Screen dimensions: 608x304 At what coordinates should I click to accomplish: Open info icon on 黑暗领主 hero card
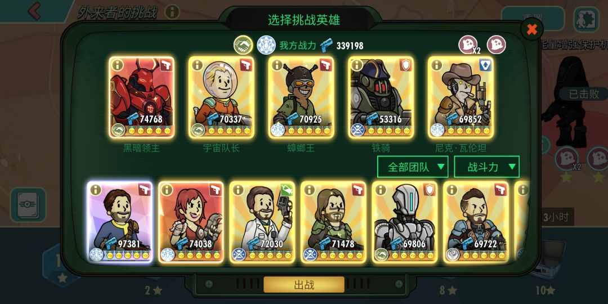(x=118, y=65)
